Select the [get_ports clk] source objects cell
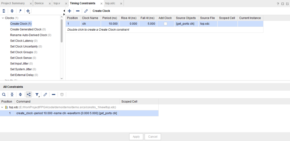This screenshot has height=141, width=290. pos(186,24)
